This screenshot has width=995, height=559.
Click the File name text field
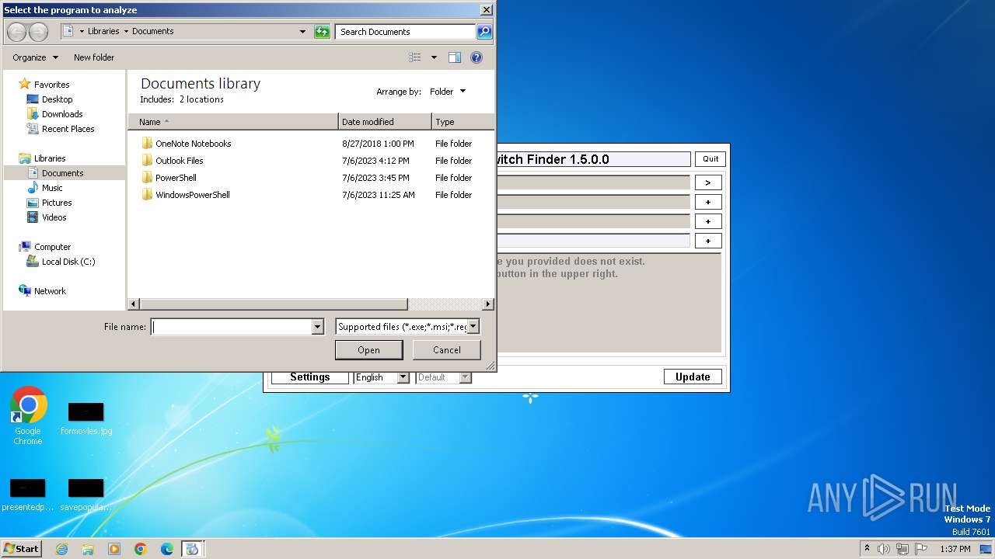click(231, 327)
